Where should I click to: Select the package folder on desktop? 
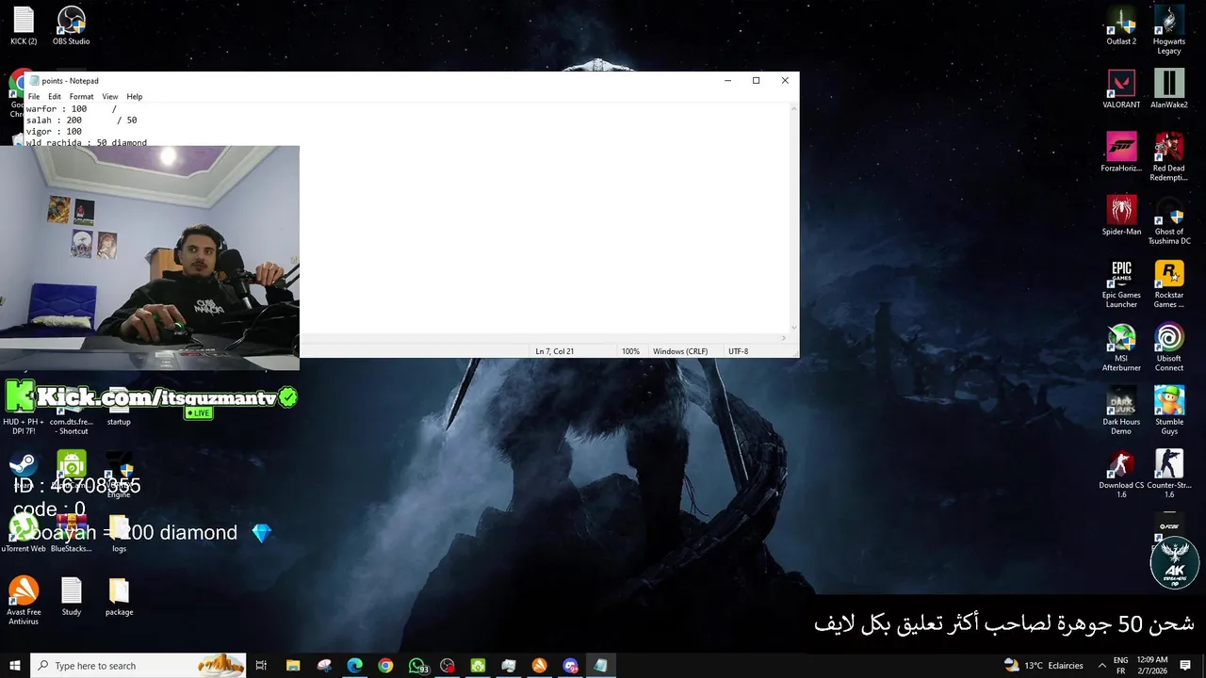tap(119, 597)
